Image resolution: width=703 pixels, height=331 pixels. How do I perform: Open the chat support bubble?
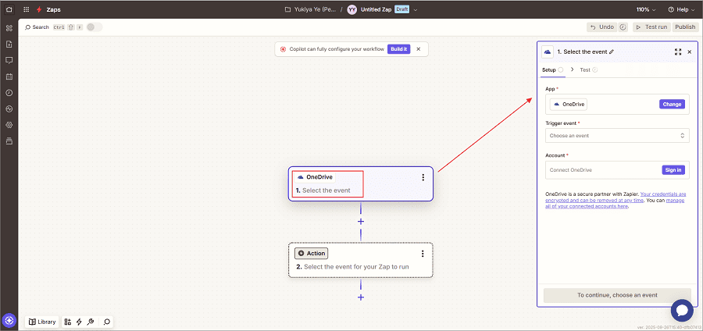pos(682,311)
